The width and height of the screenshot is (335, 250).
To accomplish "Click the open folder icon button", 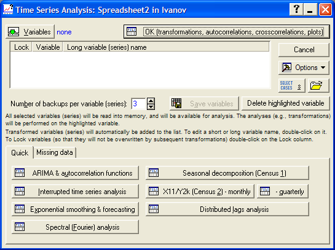I will pyautogui.click(x=318, y=85).
